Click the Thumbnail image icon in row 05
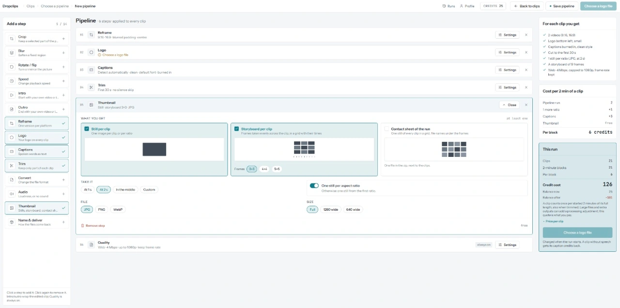The image size is (620, 308). tap(91, 105)
